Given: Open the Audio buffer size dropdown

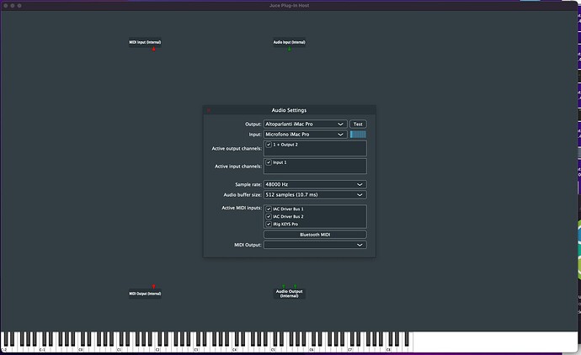Looking at the screenshot, I should point(315,194).
